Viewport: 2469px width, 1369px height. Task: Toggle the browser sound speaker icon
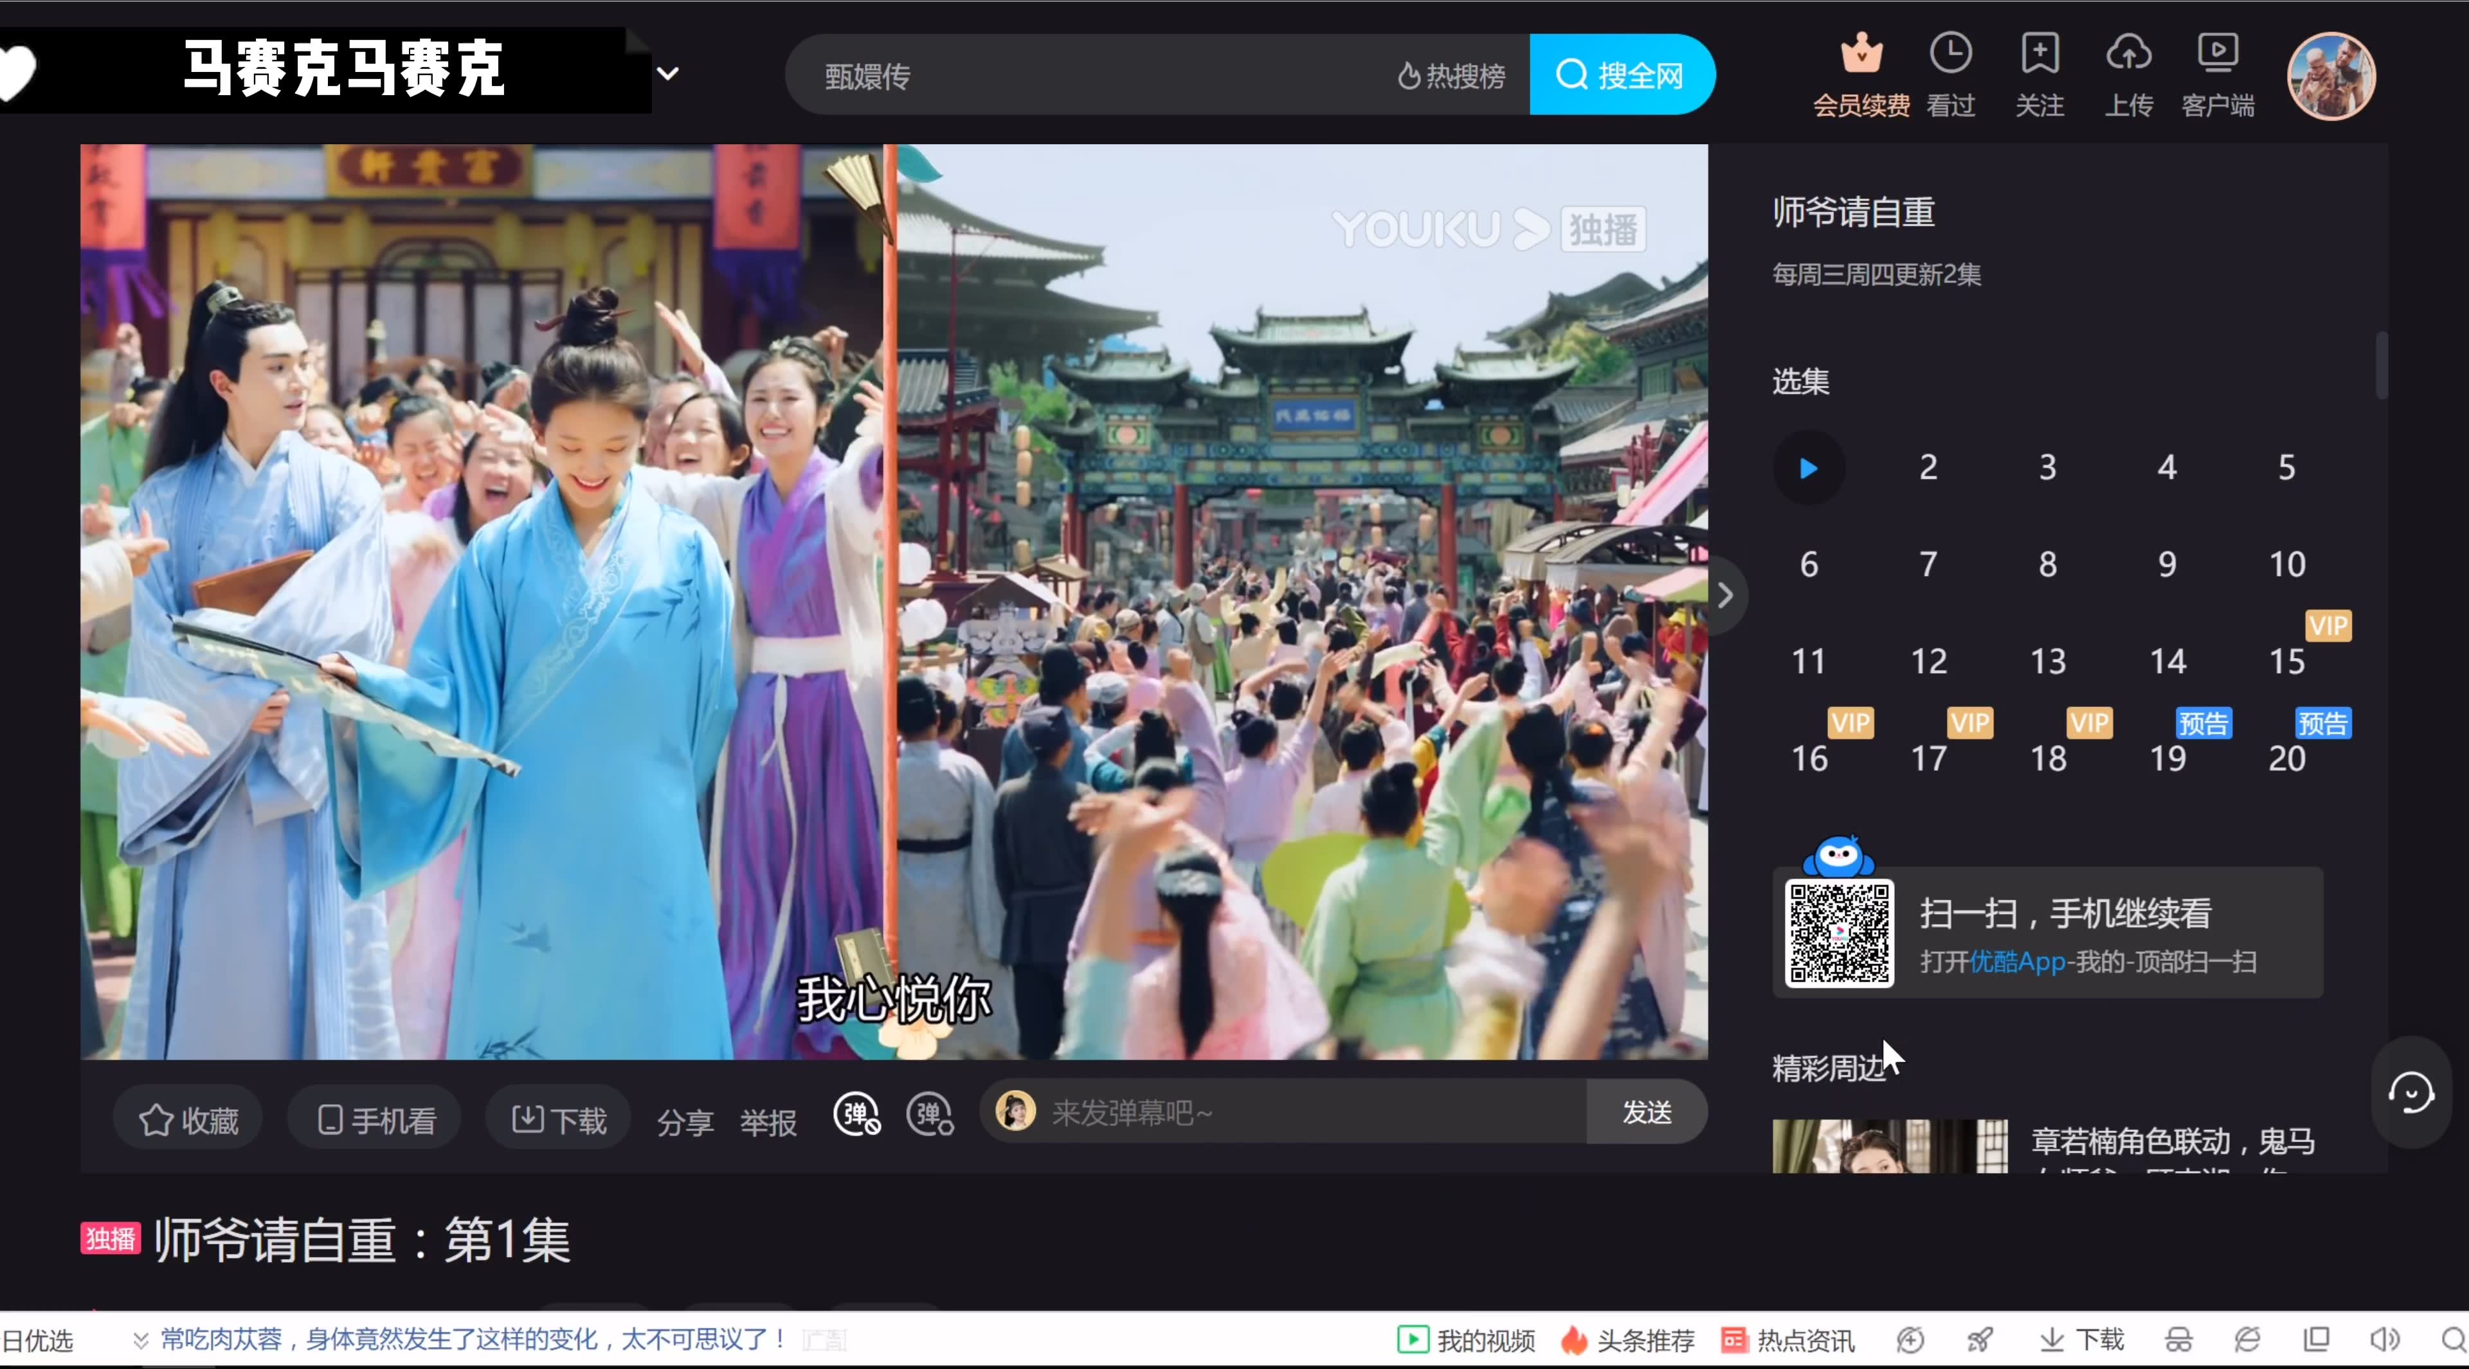tap(2385, 1339)
